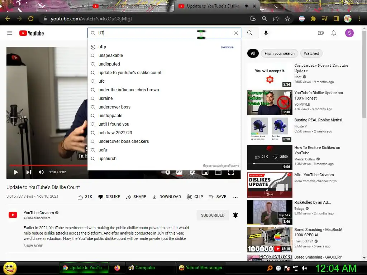This screenshot has width=367, height=275.
Task: Click SHARE below the video
Action: (x=136, y=197)
